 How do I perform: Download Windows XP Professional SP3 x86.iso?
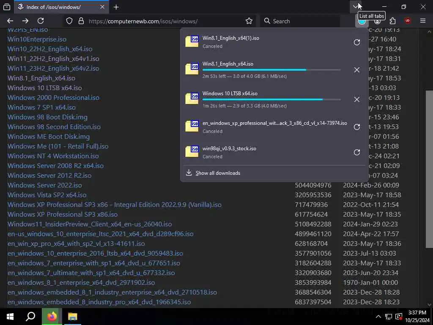tap(63, 215)
